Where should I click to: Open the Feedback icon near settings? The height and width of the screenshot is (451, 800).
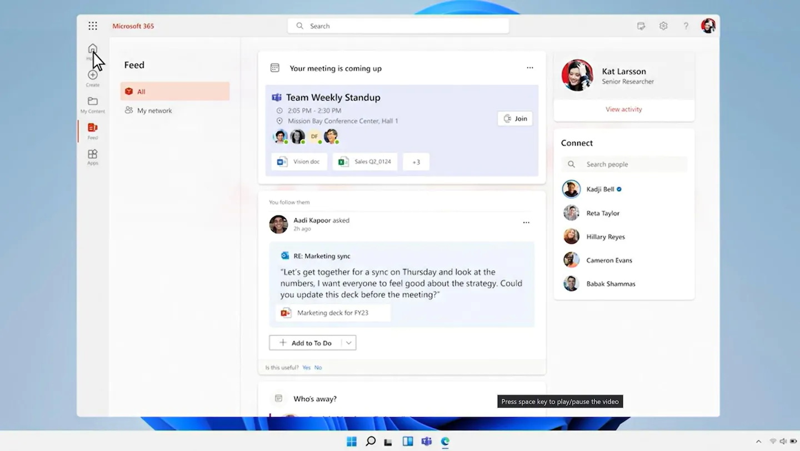641,26
